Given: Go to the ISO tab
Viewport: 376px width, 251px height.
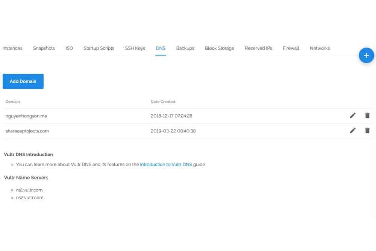Looking at the screenshot, I should click(x=69, y=48).
